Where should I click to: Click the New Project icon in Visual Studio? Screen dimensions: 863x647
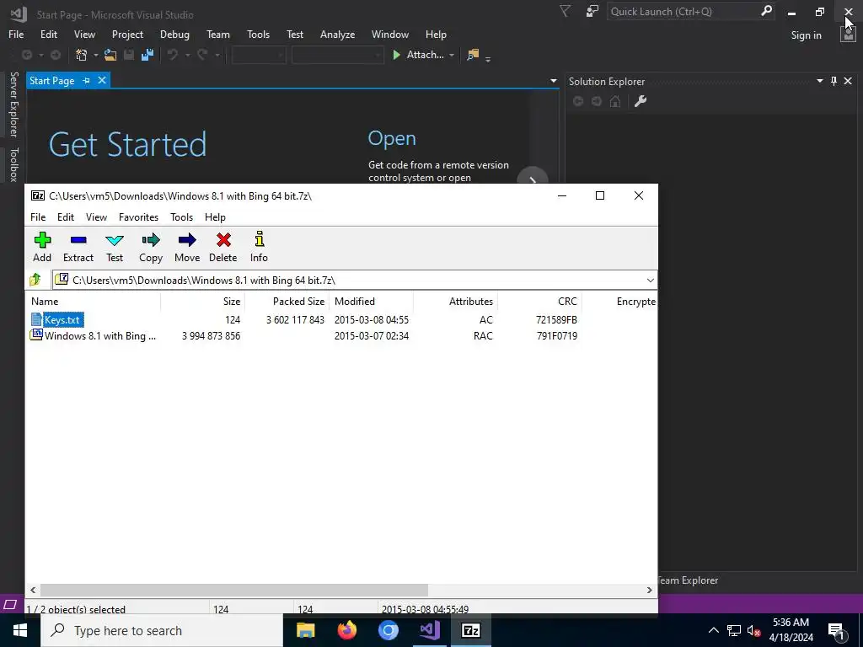click(82, 55)
